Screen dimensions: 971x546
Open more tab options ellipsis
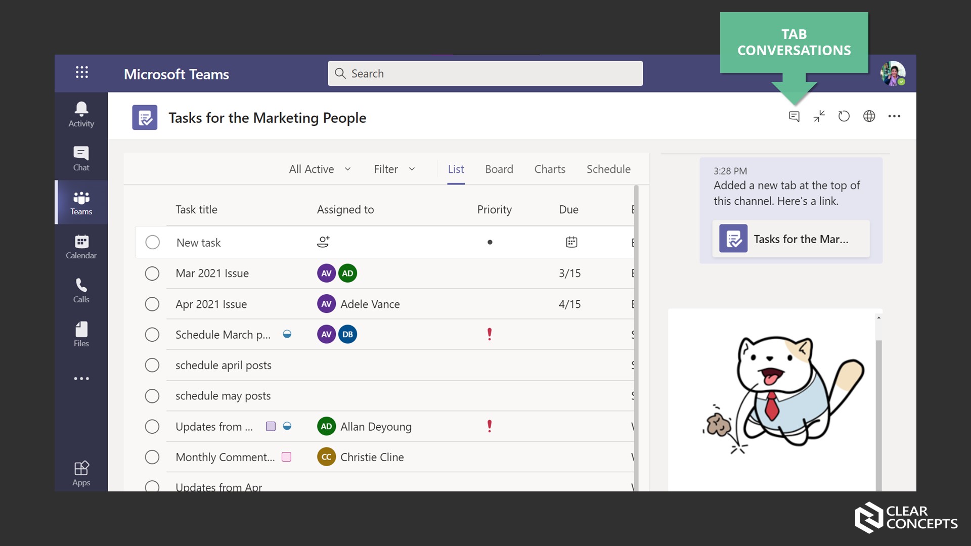[894, 116]
